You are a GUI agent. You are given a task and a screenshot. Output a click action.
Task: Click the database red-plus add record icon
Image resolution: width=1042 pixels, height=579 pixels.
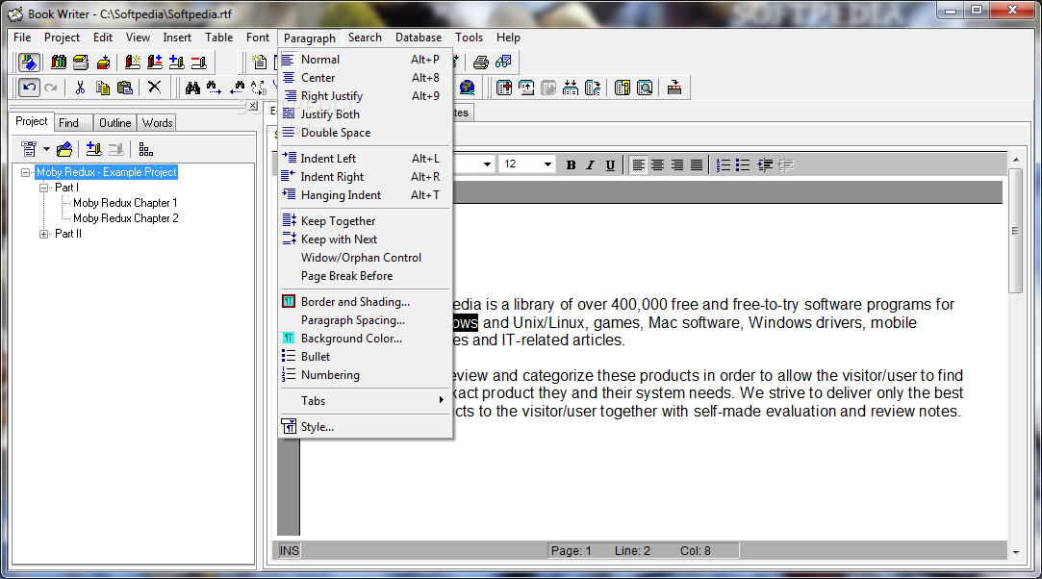point(504,88)
